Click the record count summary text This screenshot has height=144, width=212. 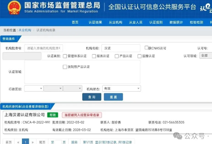click(x=107, y=142)
